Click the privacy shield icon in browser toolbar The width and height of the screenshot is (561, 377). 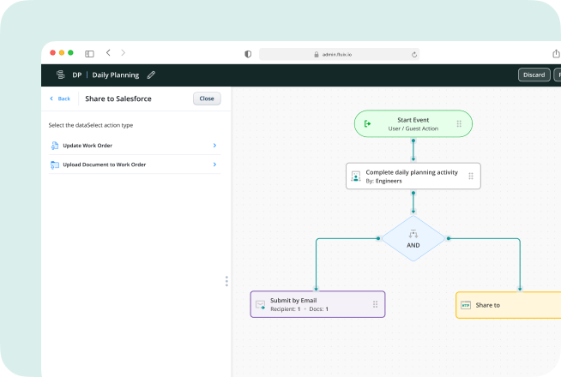click(x=248, y=53)
